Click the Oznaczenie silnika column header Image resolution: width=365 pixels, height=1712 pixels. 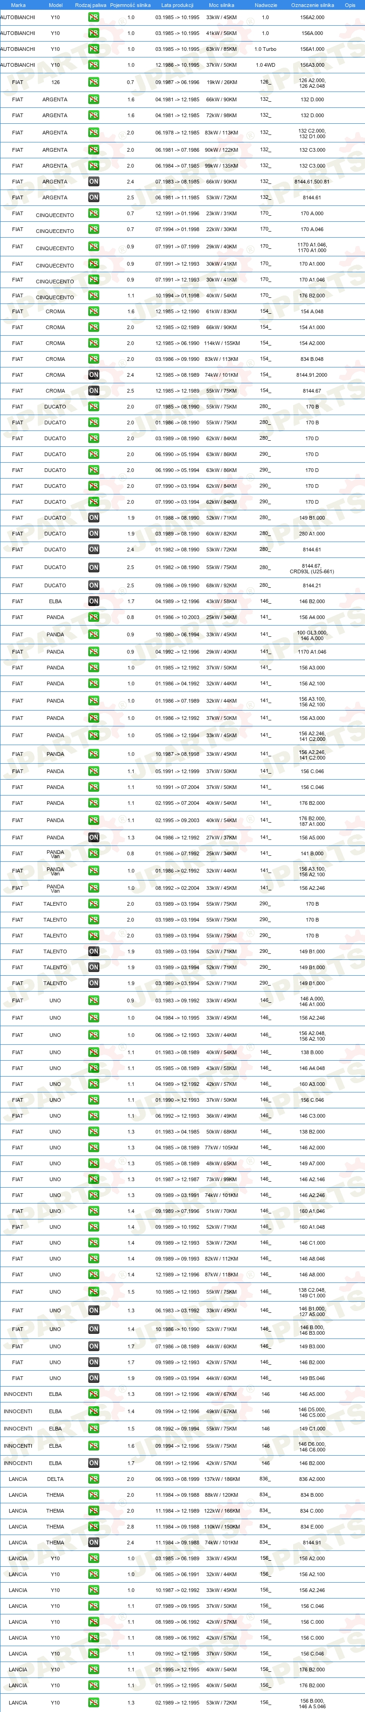[x=312, y=5]
